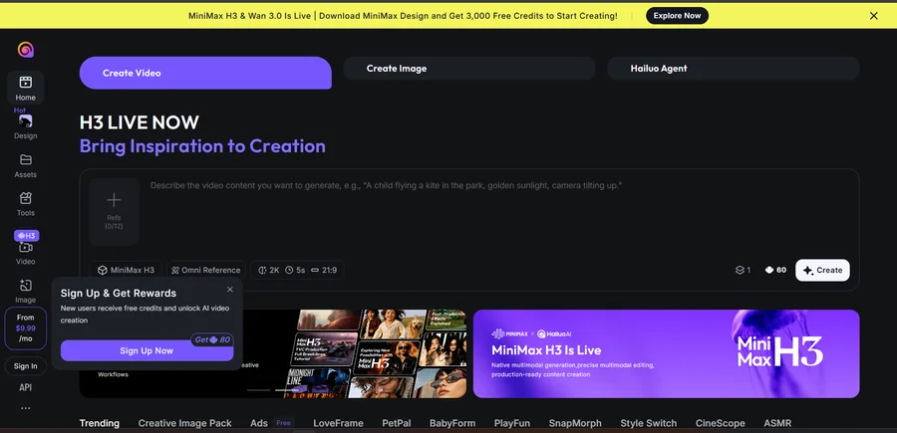This screenshot has height=433, width=897.
Task: Select the Create Image tab
Action: [469, 68]
